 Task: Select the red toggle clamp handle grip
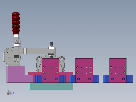pos(16,23)
